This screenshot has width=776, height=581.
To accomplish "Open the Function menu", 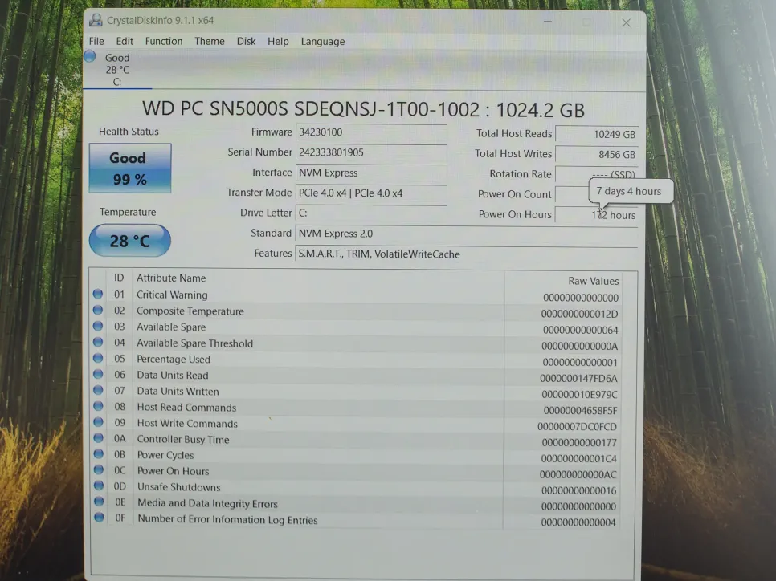I will point(164,41).
